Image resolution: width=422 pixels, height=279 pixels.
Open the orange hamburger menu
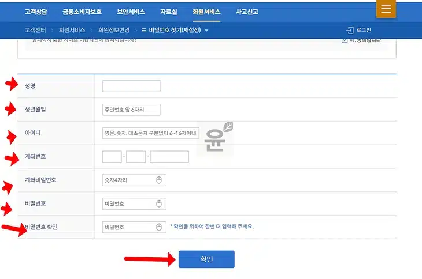tap(386, 9)
